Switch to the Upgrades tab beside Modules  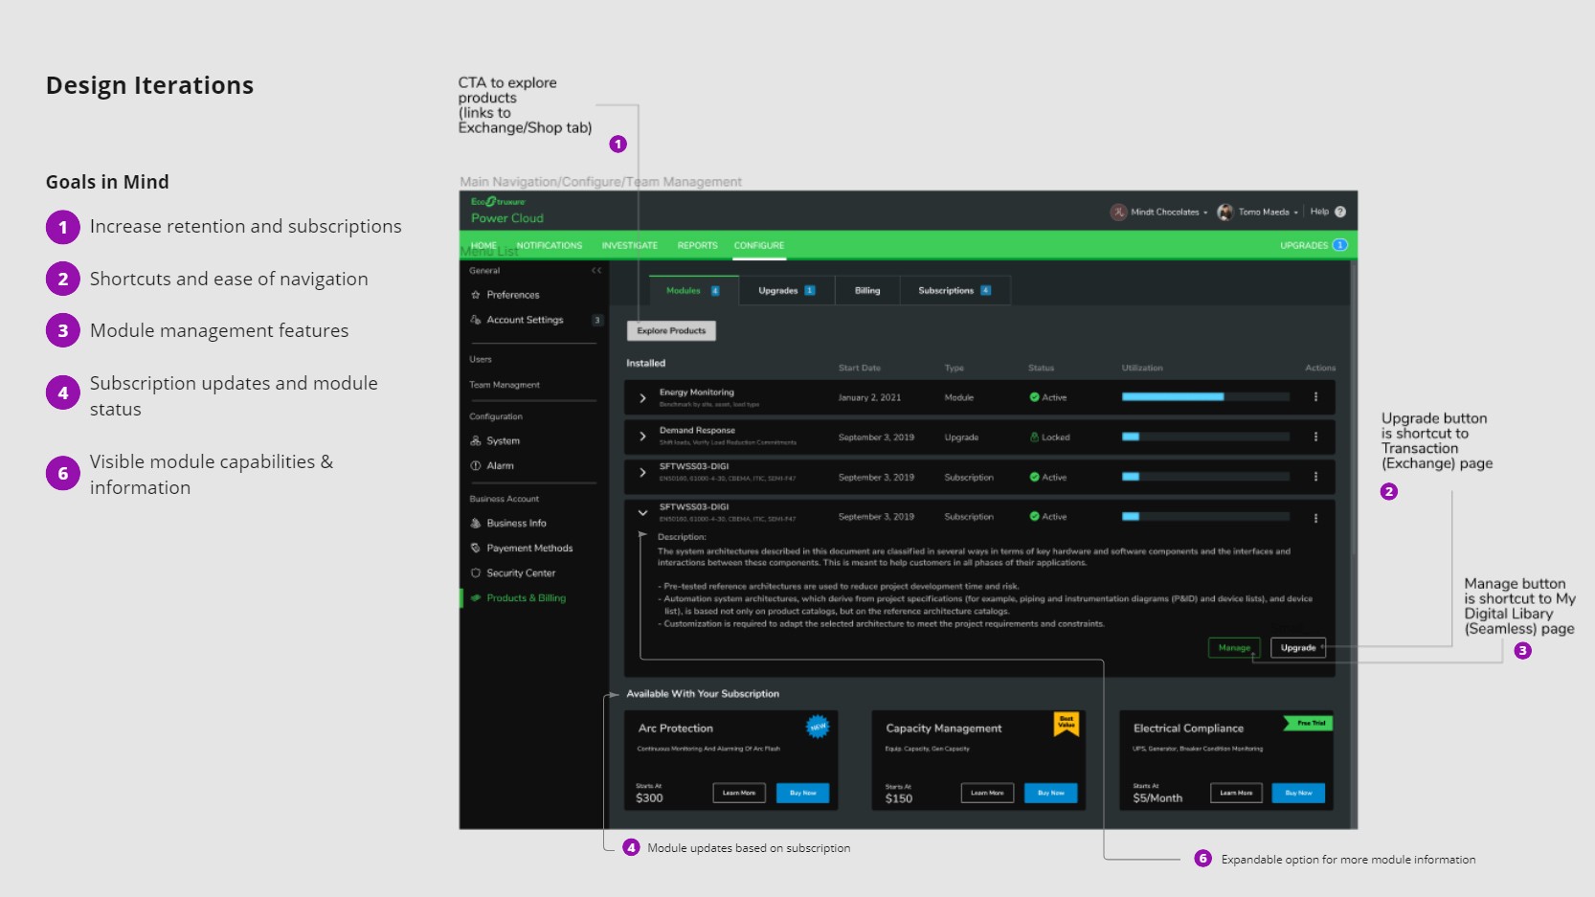point(786,291)
